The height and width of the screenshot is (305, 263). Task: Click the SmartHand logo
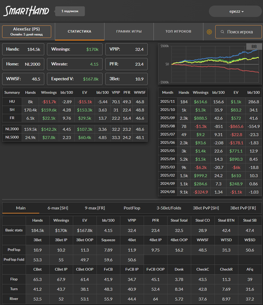click(x=26, y=11)
